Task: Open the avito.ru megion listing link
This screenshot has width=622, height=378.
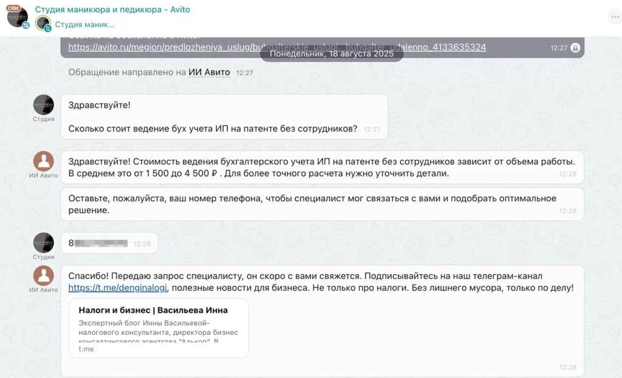Action: pyautogui.click(x=277, y=47)
